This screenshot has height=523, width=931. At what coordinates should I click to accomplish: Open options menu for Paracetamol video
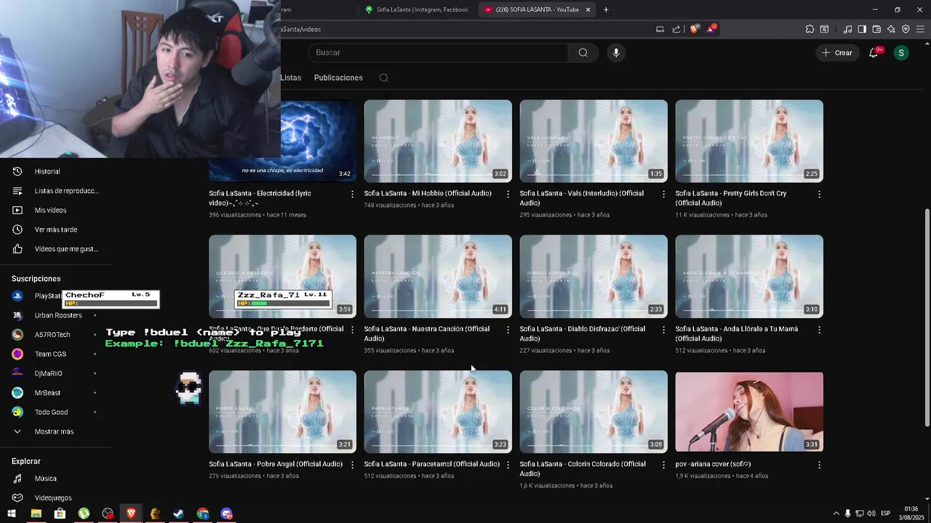click(508, 465)
